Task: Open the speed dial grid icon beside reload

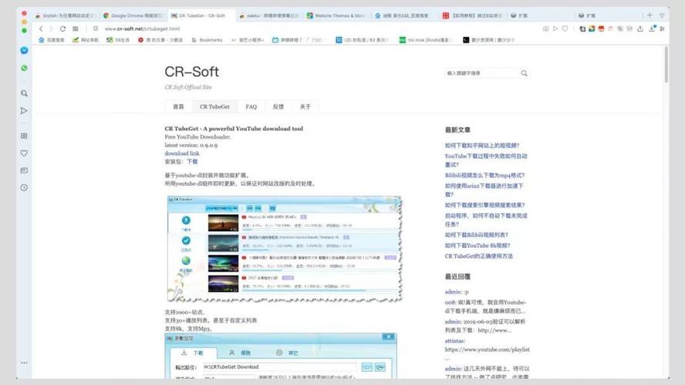Action: [76, 28]
